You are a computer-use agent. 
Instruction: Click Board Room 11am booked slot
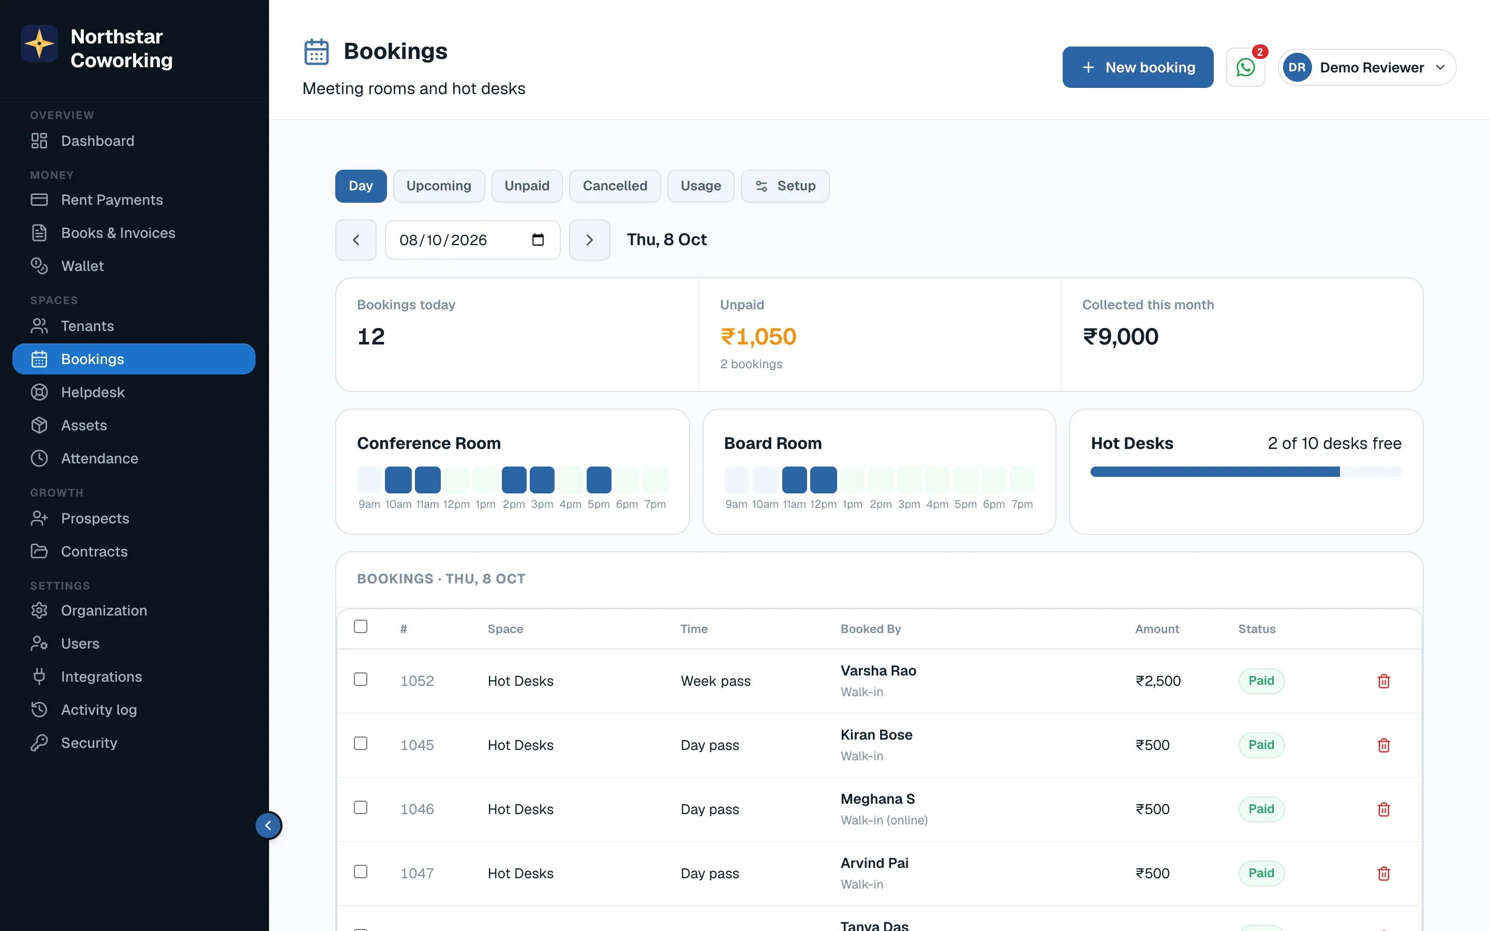pyautogui.click(x=794, y=479)
